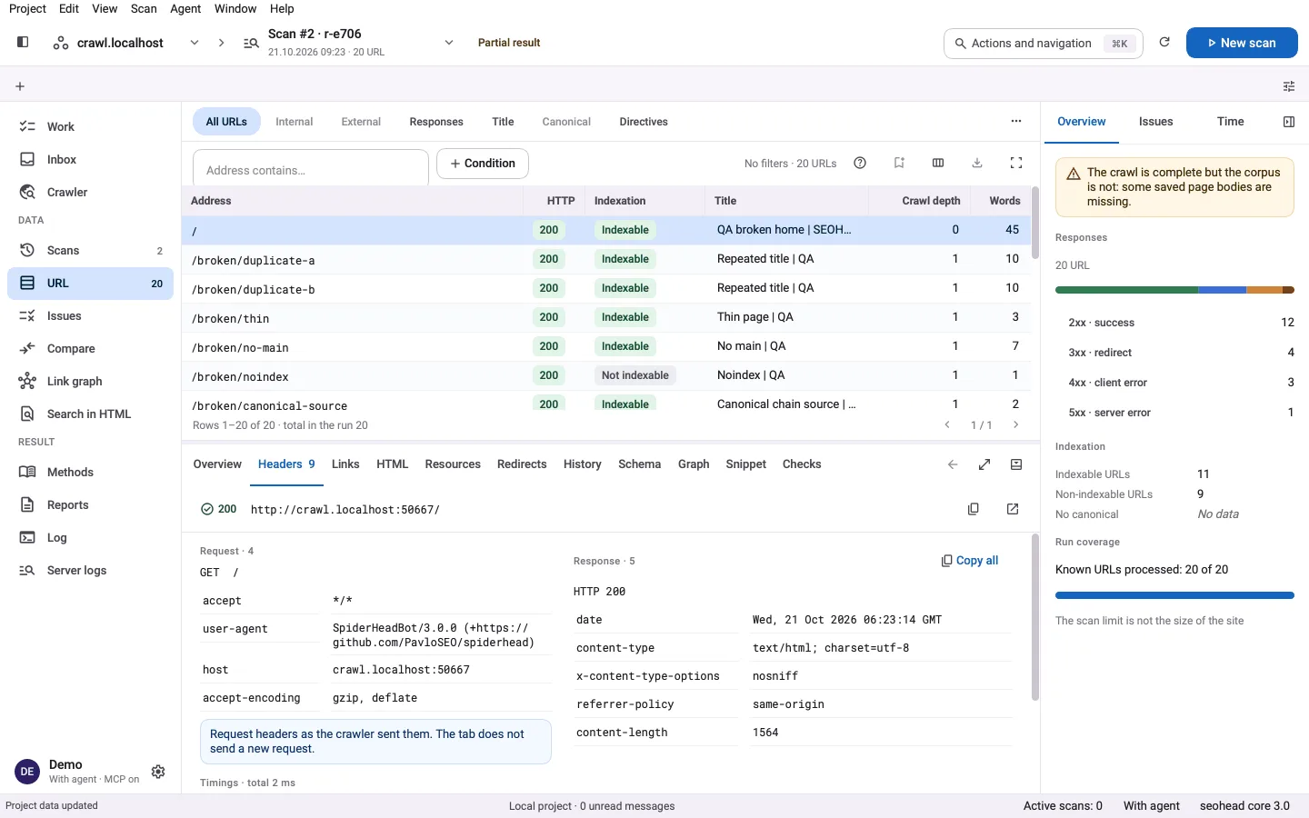Click the URL table vertical scrollbar
The width and height of the screenshot is (1309, 818).
(x=1035, y=223)
